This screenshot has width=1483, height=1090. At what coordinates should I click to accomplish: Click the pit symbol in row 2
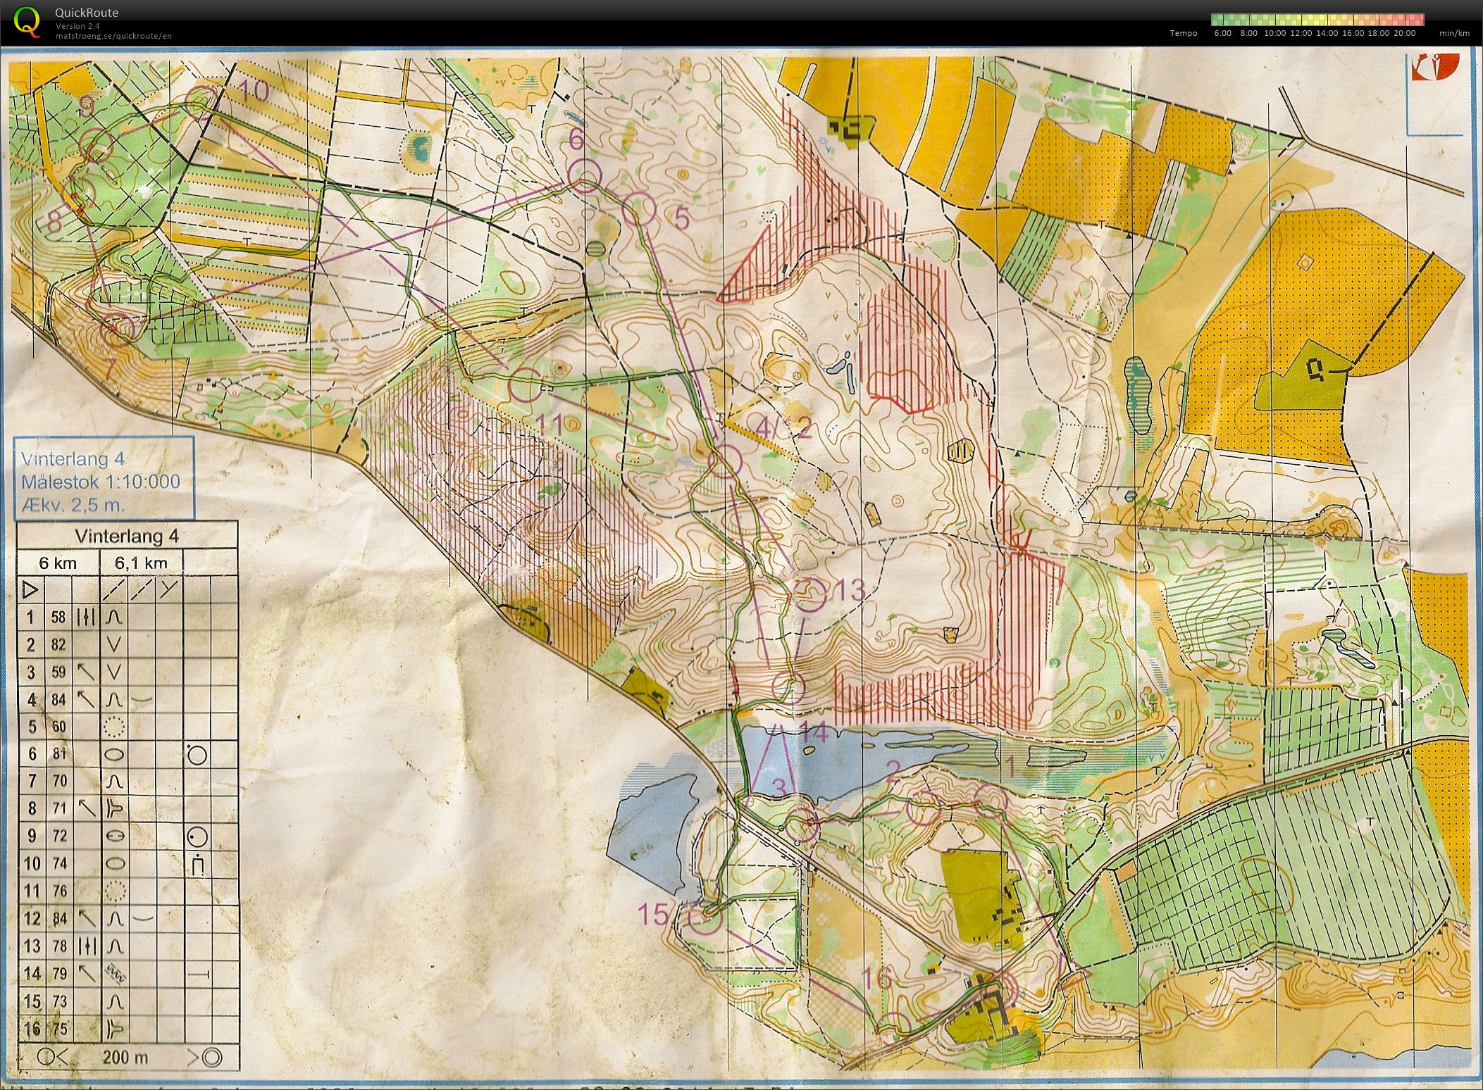tap(114, 645)
